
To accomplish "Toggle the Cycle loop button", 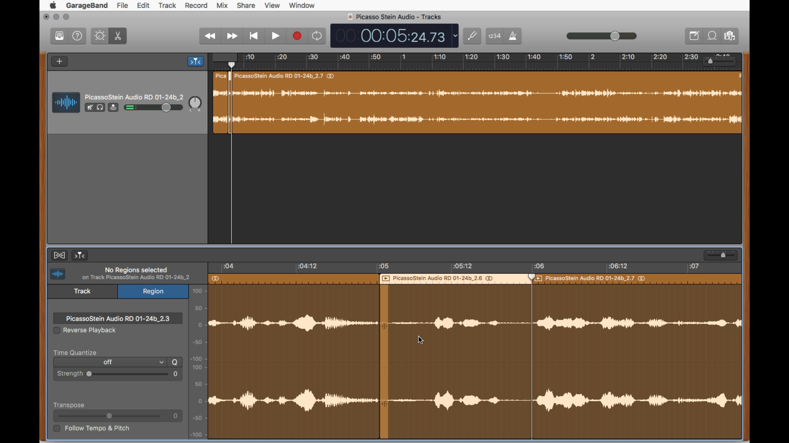I will (317, 36).
